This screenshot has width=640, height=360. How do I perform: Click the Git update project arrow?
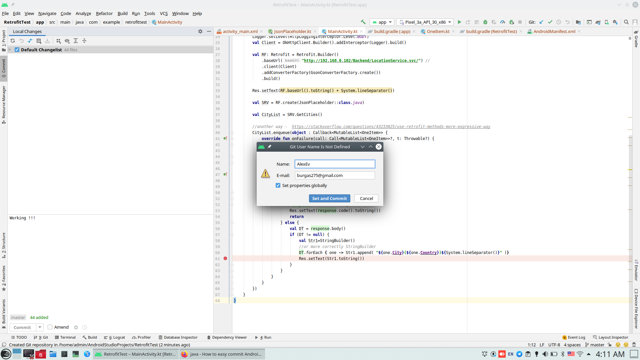click(541, 22)
